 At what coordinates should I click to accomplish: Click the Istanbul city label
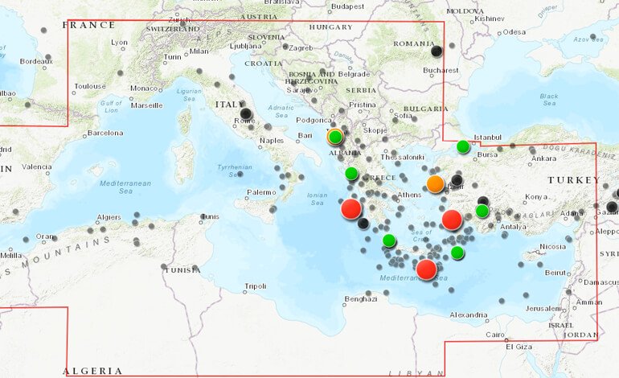point(487,138)
